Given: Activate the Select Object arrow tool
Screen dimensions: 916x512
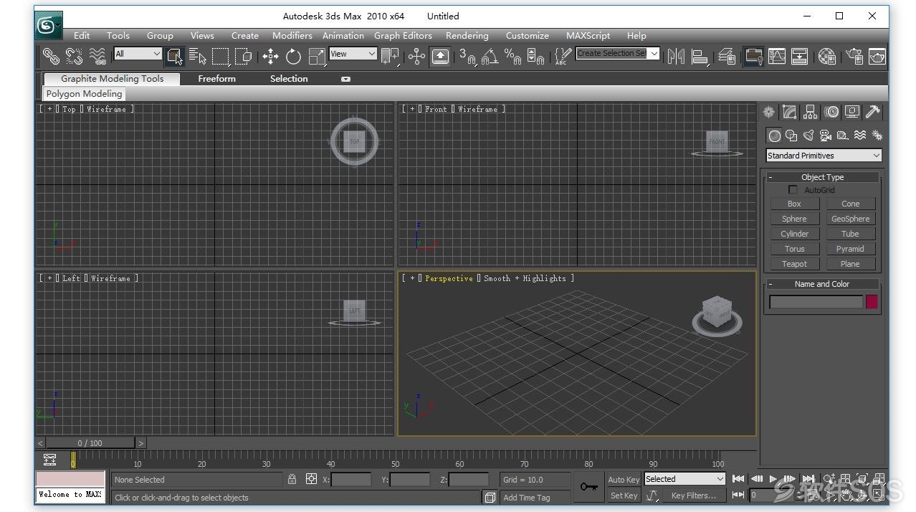Looking at the screenshot, I should click(x=175, y=56).
